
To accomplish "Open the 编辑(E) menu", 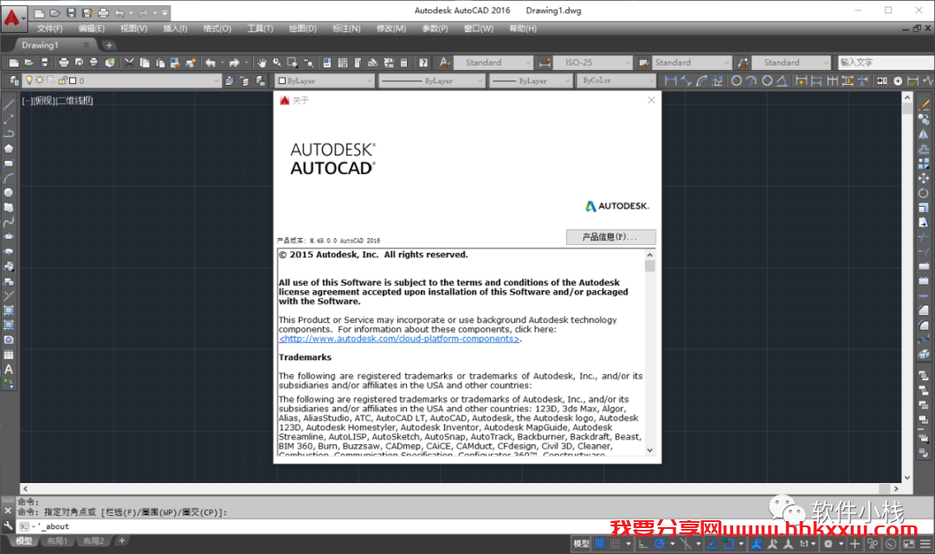I will coord(91,29).
